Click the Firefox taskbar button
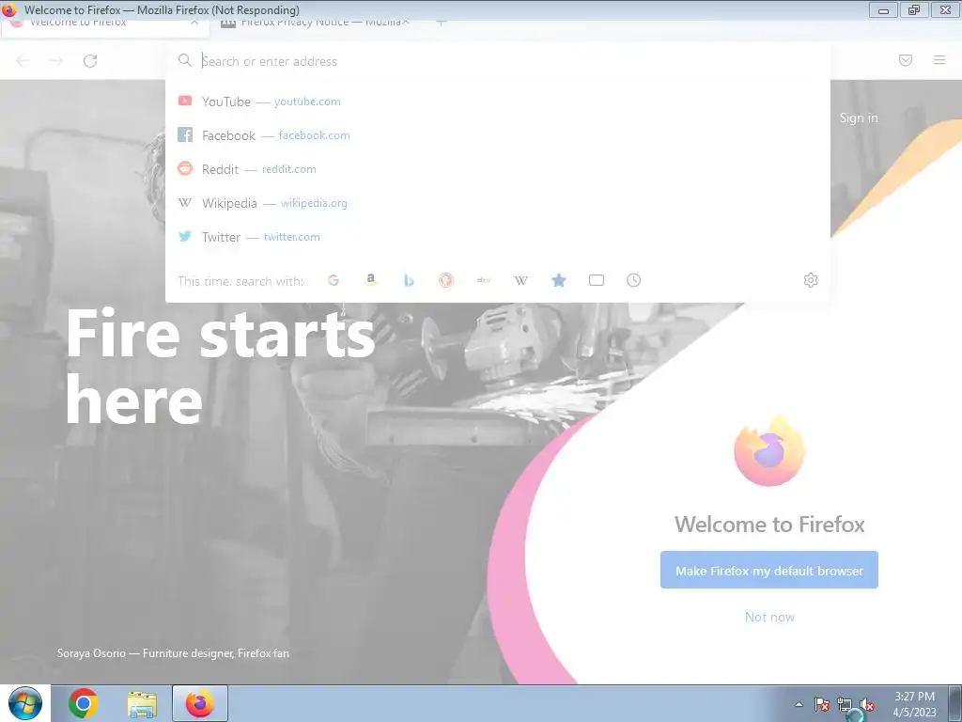 pyautogui.click(x=200, y=703)
